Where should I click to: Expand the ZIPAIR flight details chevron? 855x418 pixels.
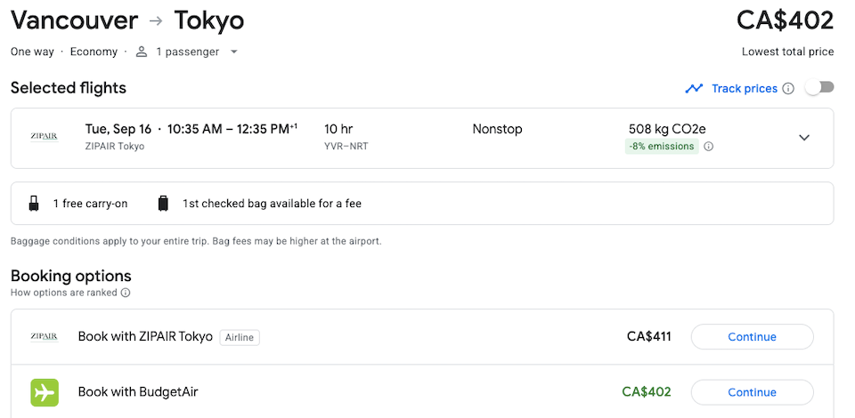(804, 138)
